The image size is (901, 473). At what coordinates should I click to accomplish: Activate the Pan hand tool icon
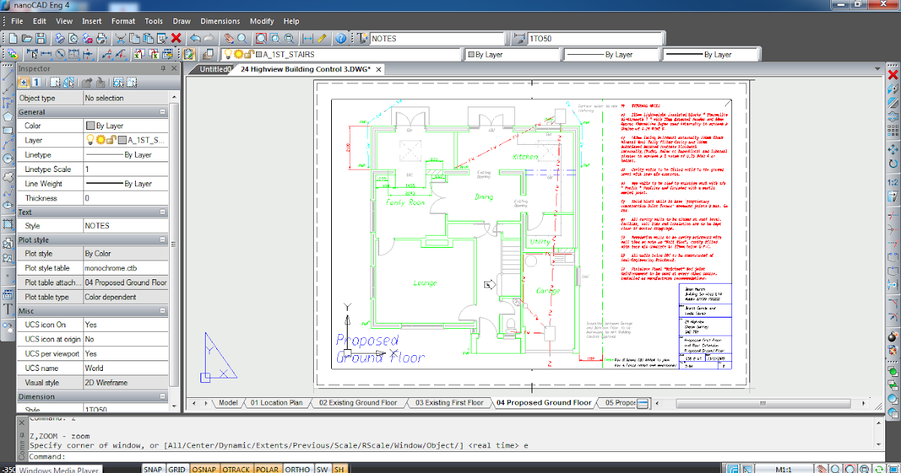(x=228, y=38)
